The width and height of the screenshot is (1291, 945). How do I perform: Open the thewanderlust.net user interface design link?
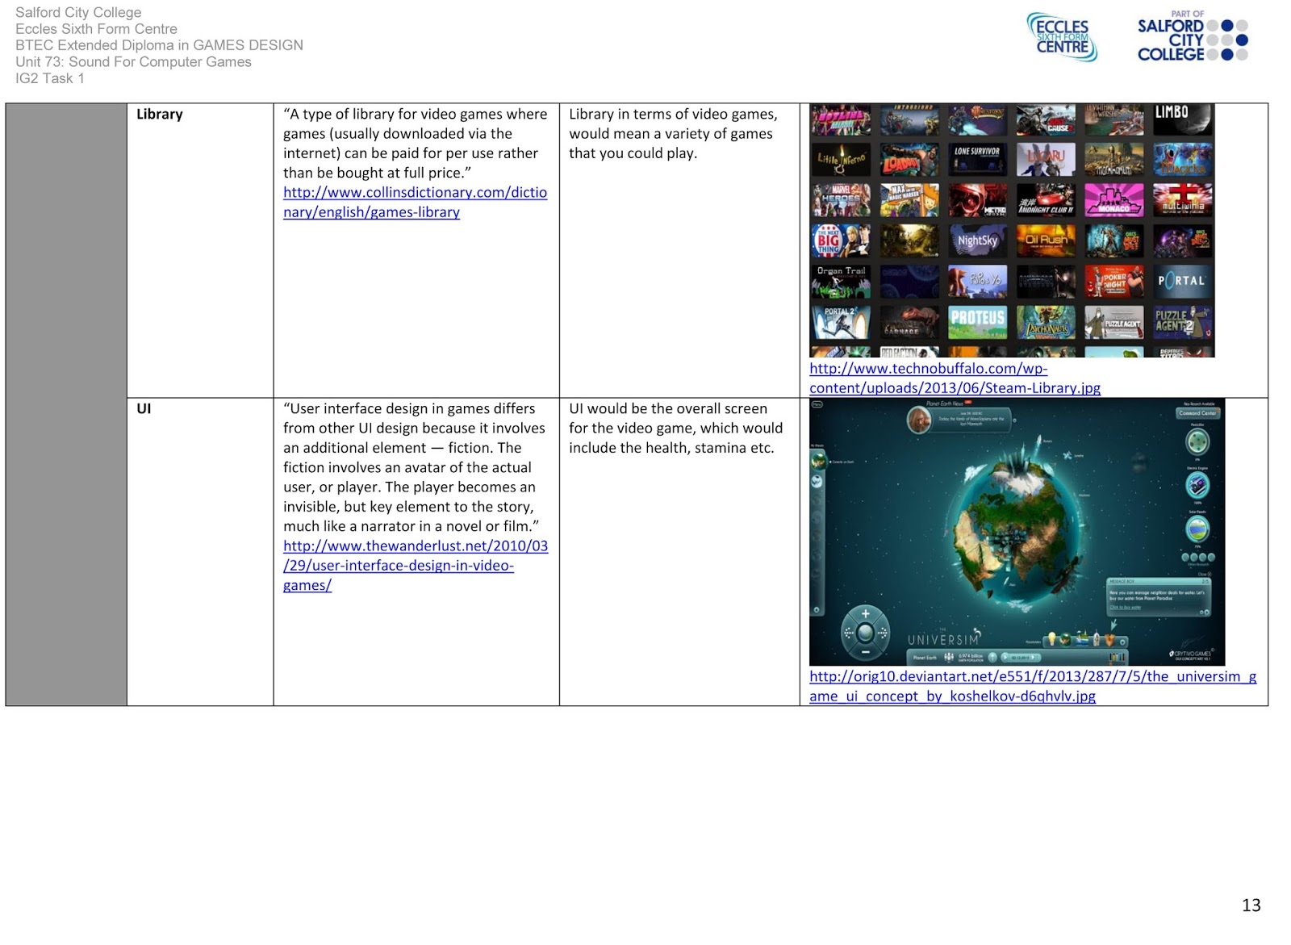coord(416,565)
